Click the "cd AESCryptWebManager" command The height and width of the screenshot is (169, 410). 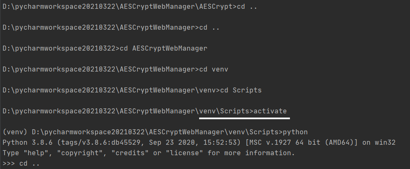pyautogui.click(x=164, y=49)
